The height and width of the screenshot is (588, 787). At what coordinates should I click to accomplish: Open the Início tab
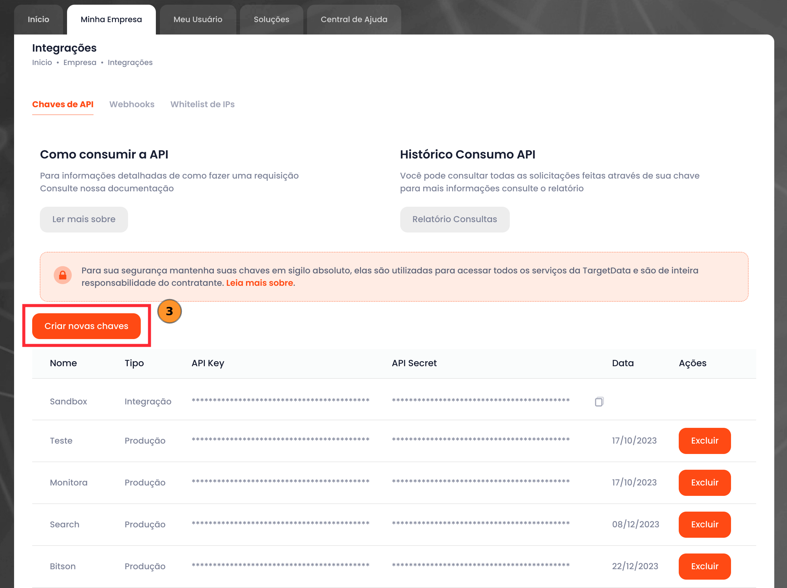39,19
